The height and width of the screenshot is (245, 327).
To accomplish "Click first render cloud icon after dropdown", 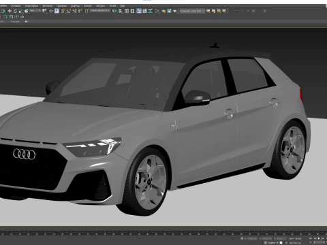I will [208, 11].
